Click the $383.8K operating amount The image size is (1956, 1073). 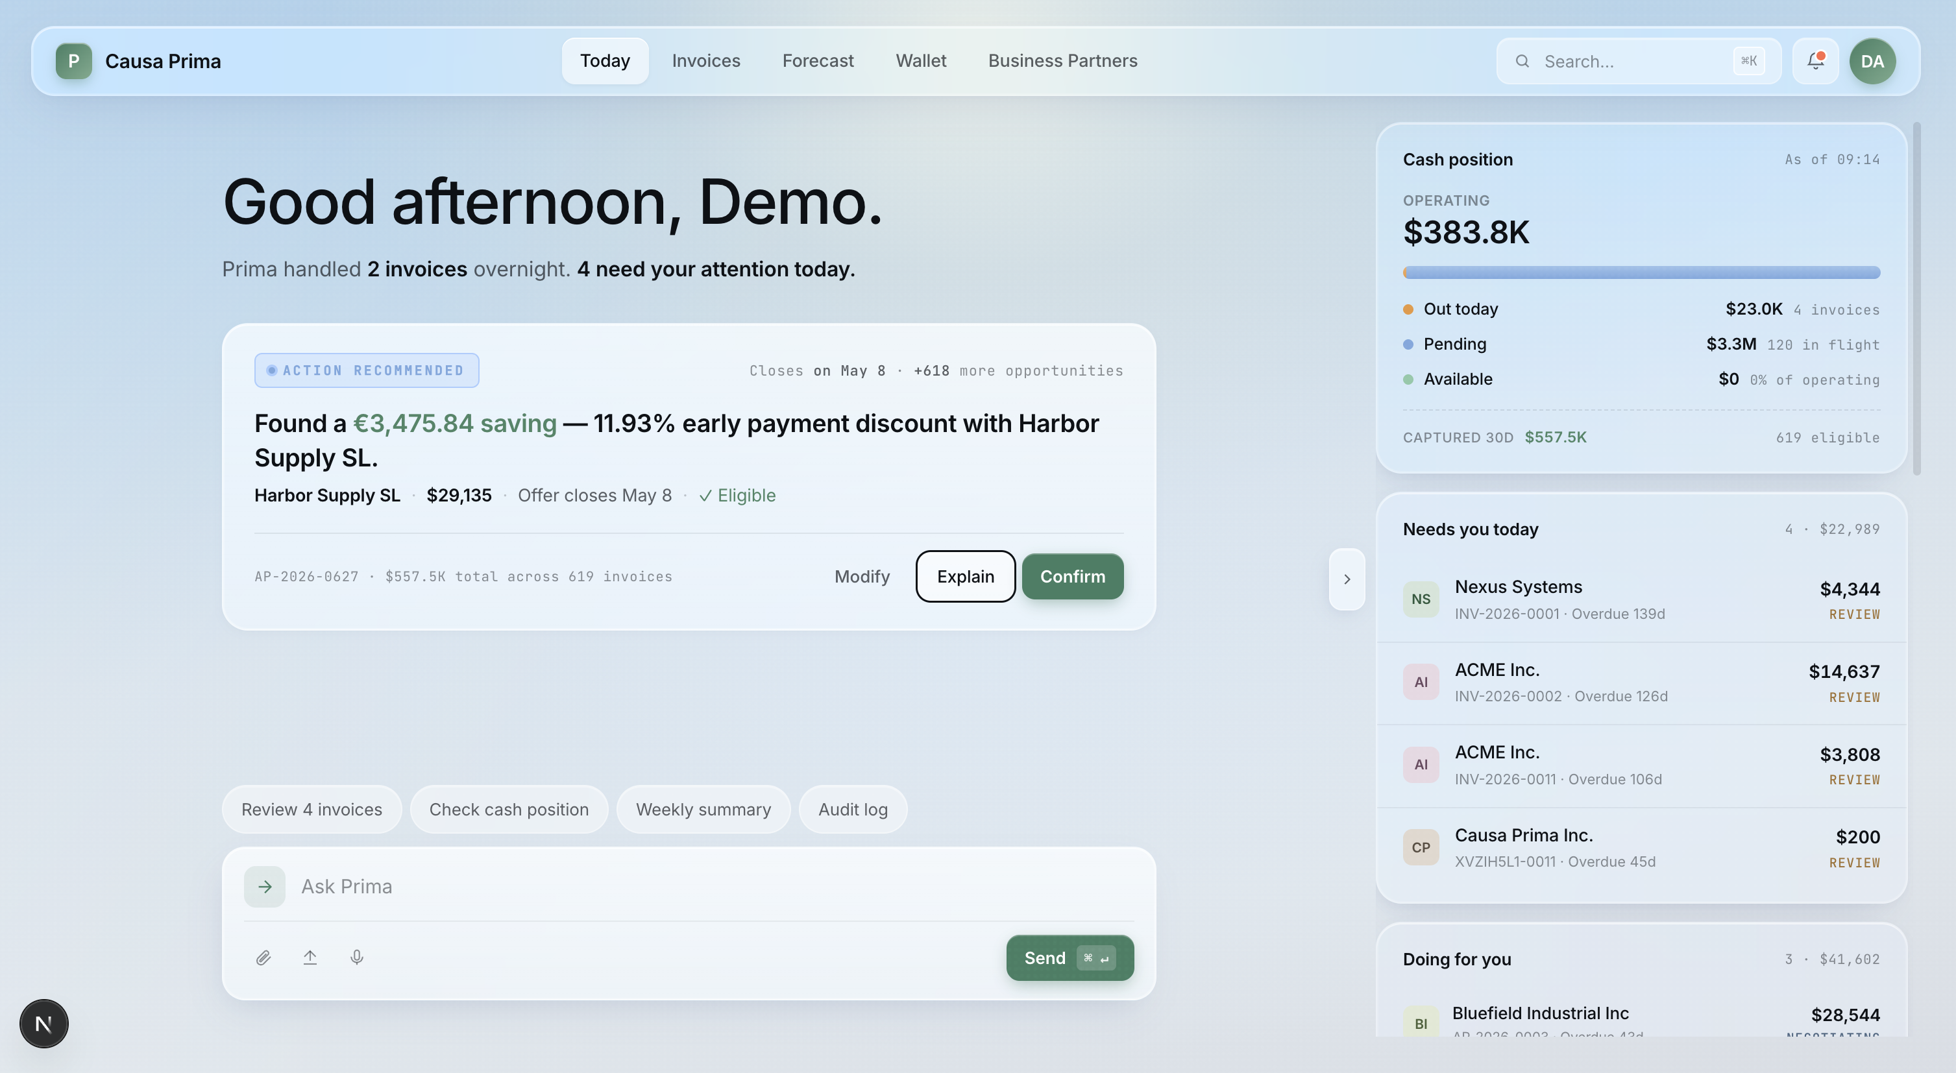pos(1465,232)
